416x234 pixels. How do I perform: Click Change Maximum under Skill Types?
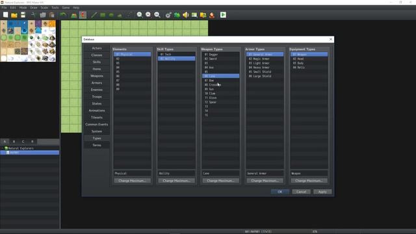tap(176, 181)
